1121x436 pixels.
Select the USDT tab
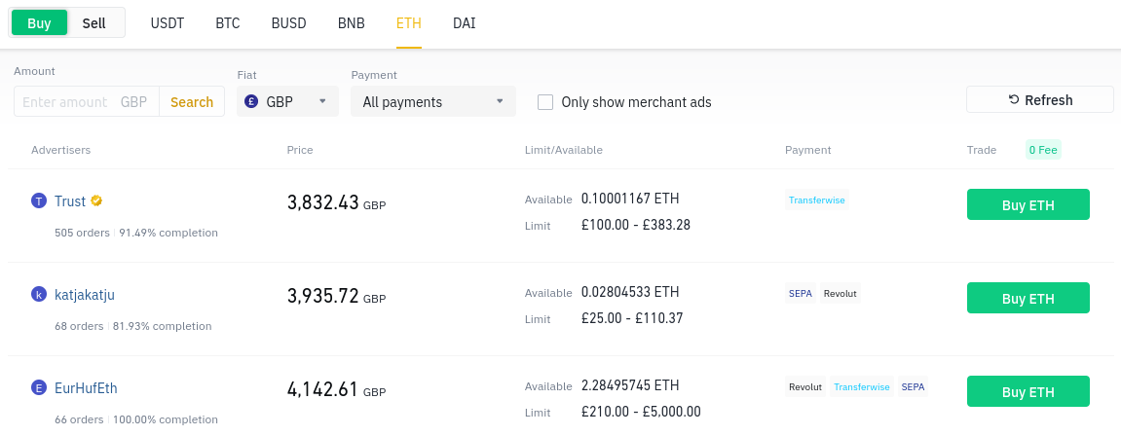click(x=167, y=23)
